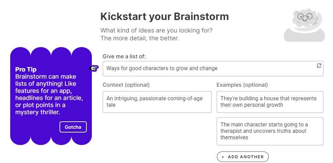The width and height of the screenshot is (333, 163).
Task: Click into the Context text box
Action: point(157,102)
